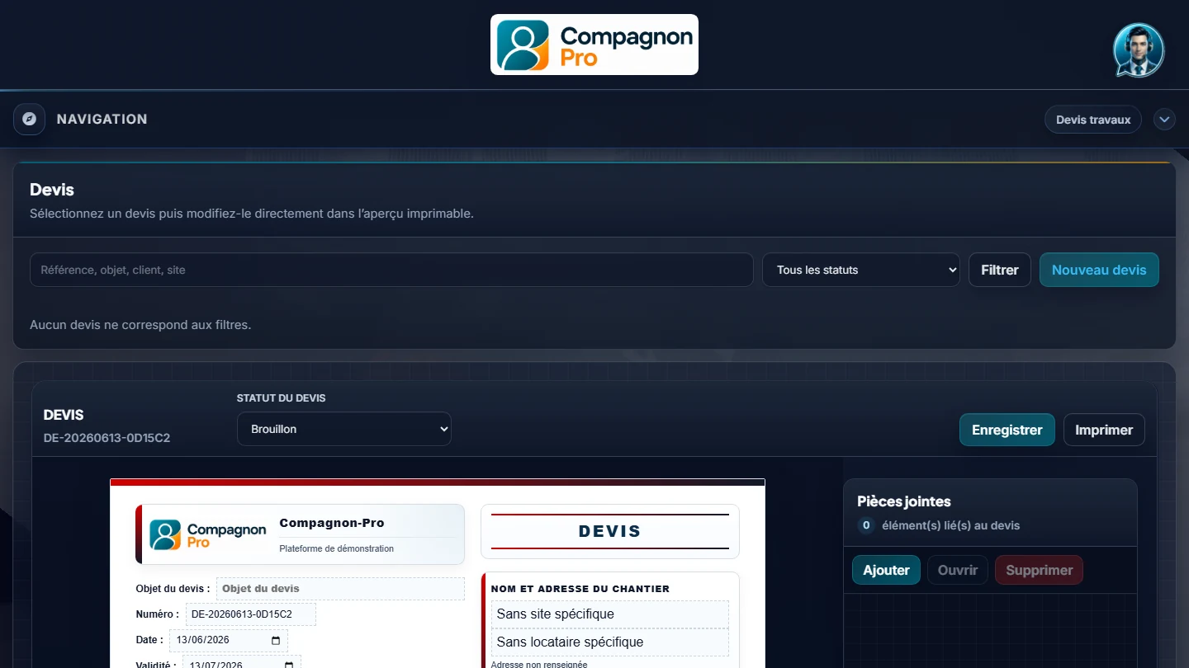The image size is (1189, 668).
Task: Click the navigation compass icon
Action: pos(29,119)
